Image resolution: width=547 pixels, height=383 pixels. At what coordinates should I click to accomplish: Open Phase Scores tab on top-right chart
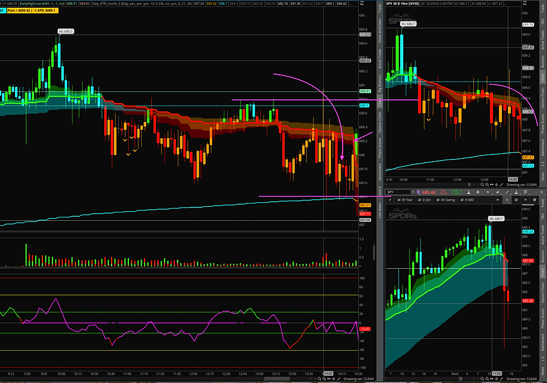543,123
